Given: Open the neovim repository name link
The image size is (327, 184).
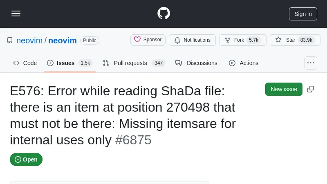Looking at the screenshot, I should pyautogui.click(x=63, y=40).
